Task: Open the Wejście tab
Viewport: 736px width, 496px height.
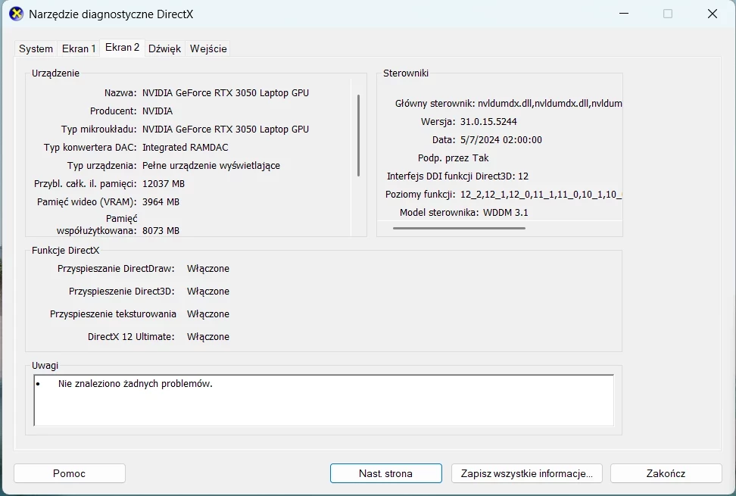Action: tap(208, 48)
